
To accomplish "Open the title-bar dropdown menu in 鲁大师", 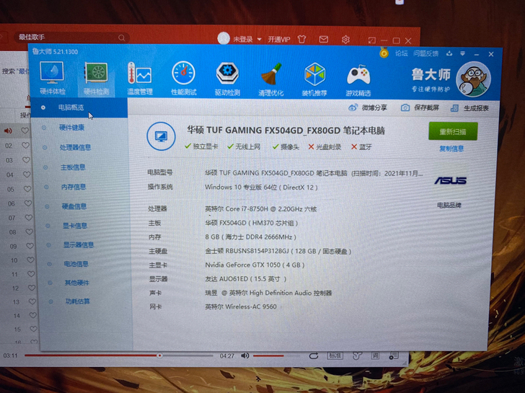I will pos(462,53).
